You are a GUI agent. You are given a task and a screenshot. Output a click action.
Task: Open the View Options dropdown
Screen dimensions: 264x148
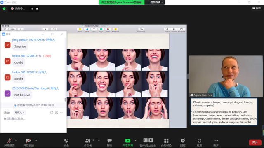click(x=156, y=2)
